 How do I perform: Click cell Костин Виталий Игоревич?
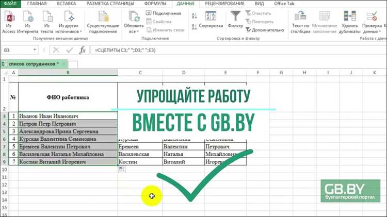click(68, 162)
